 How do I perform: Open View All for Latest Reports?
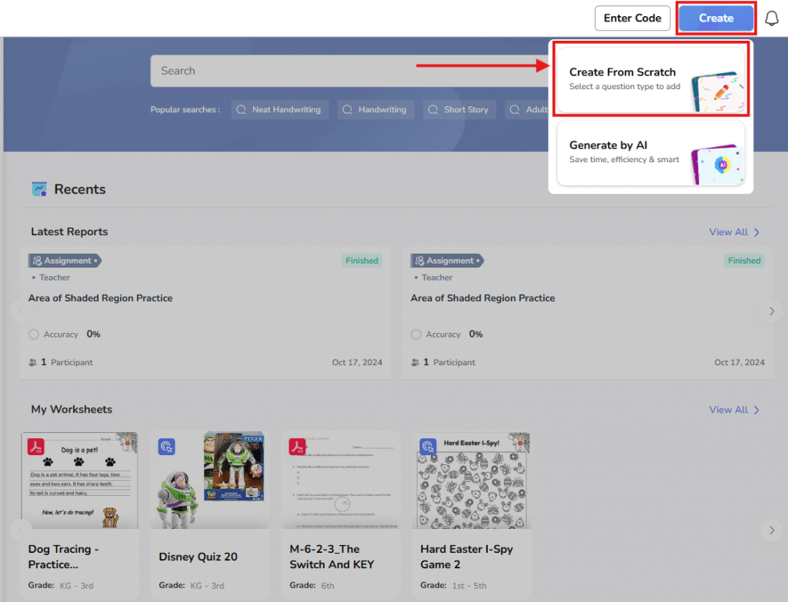(x=734, y=232)
